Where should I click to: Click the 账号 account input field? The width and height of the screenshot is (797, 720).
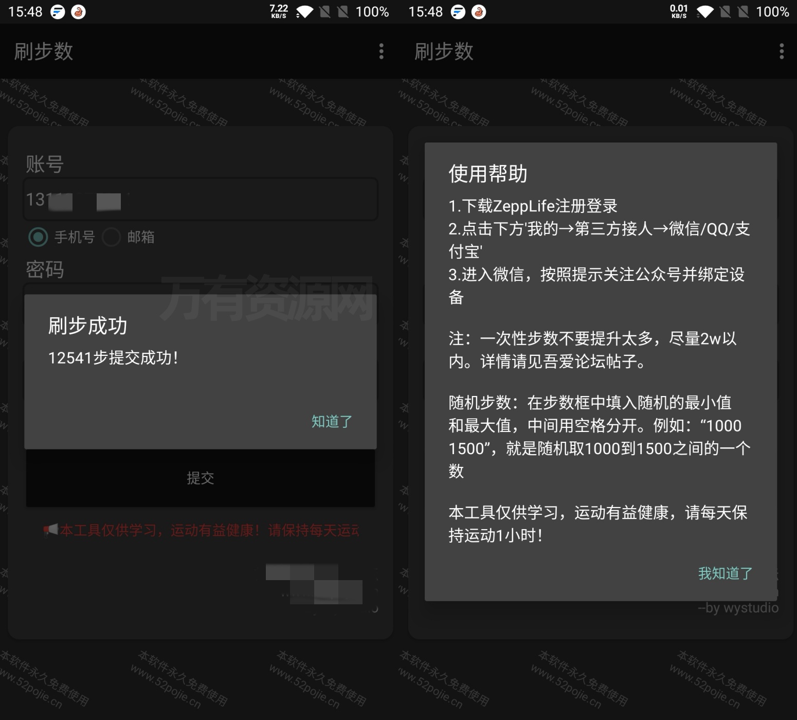(x=201, y=200)
